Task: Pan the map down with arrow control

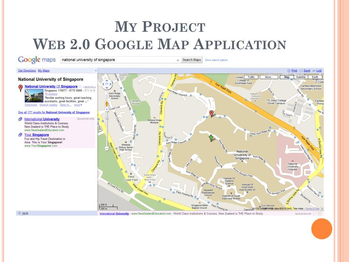Action: click(107, 88)
